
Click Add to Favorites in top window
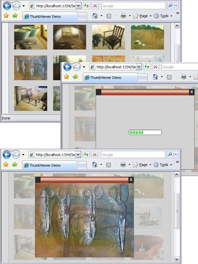pos(15,16)
